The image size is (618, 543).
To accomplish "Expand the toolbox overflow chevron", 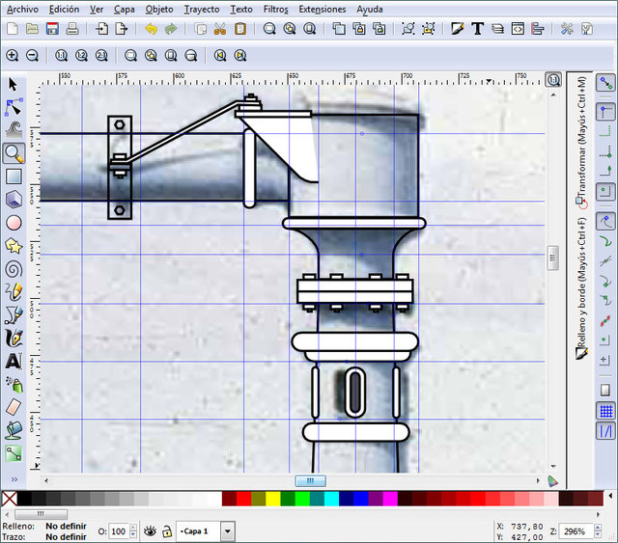I will (14, 478).
